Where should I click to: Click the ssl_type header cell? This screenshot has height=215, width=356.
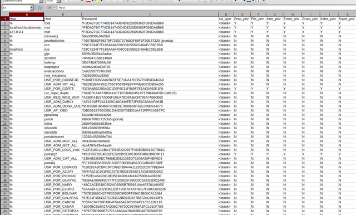226,19
